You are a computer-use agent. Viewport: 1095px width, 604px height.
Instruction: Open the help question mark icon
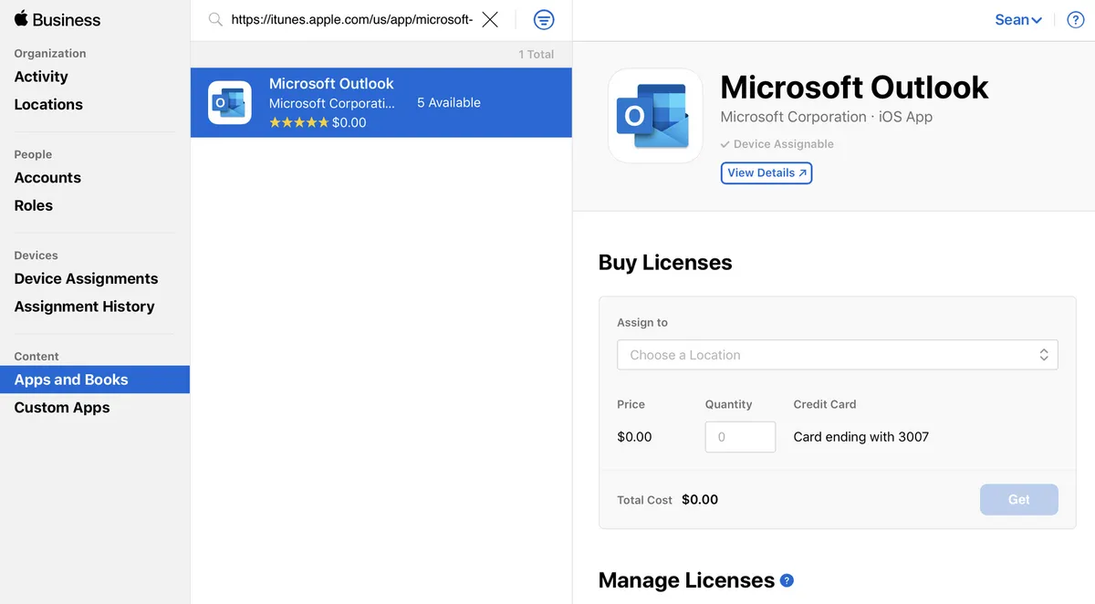(x=1076, y=18)
